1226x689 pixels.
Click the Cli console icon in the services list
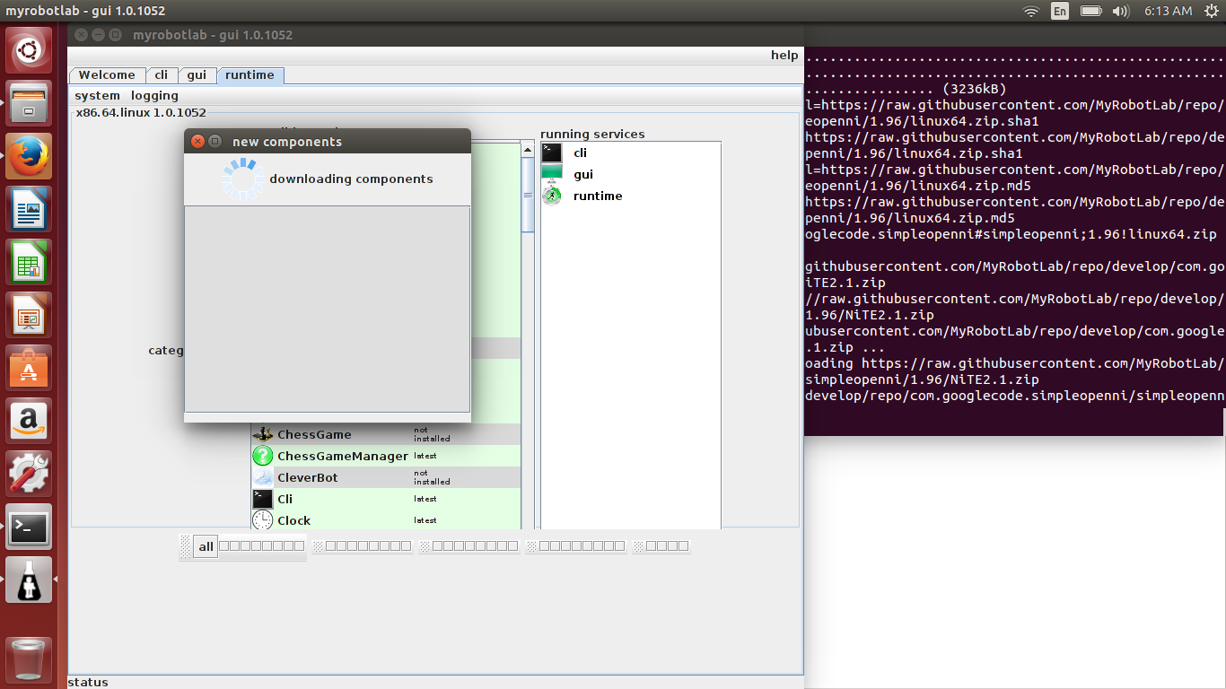click(x=262, y=499)
